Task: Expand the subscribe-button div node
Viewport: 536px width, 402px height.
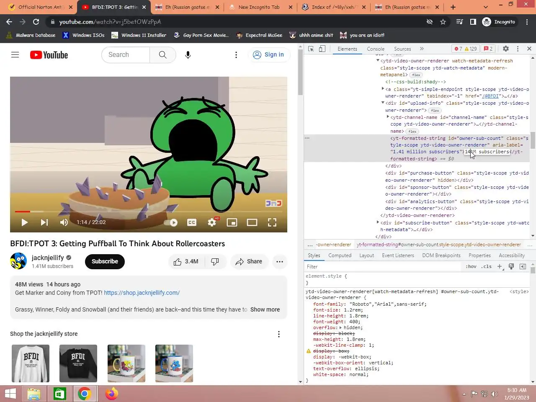Action: [378, 223]
